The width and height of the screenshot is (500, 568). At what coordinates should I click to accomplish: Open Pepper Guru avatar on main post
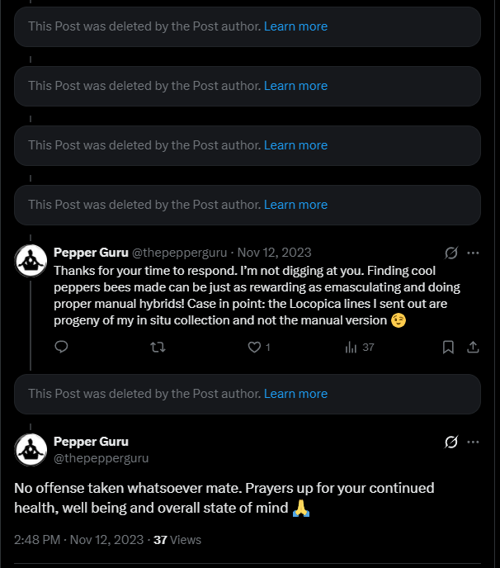pyautogui.click(x=31, y=449)
